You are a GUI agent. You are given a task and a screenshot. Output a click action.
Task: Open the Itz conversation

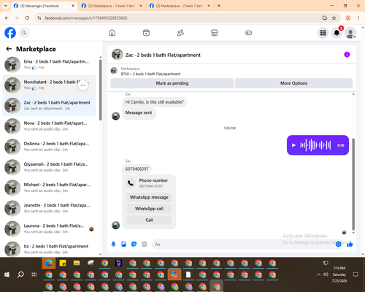(x=49, y=249)
